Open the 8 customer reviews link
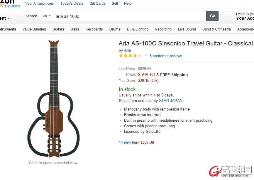Image resolution: width=254 pixels, height=180 pixels. tap(166, 56)
